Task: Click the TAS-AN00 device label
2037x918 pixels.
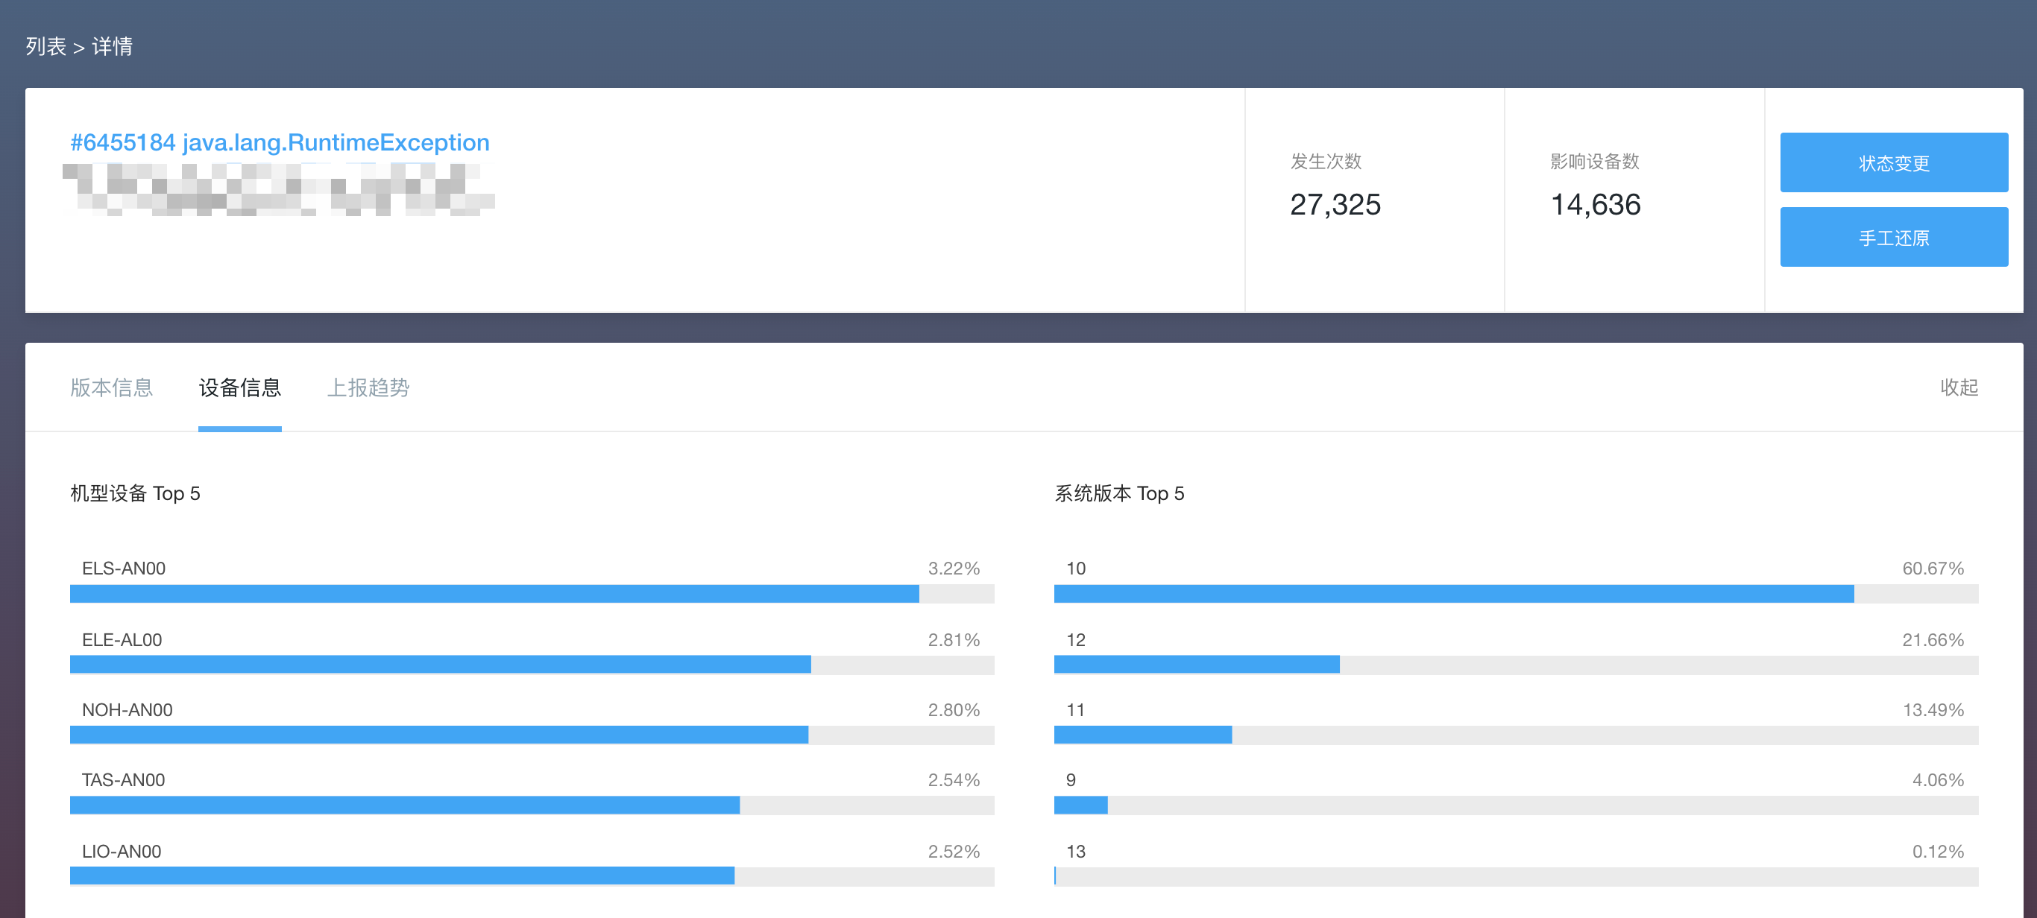Action: coord(123,779)
